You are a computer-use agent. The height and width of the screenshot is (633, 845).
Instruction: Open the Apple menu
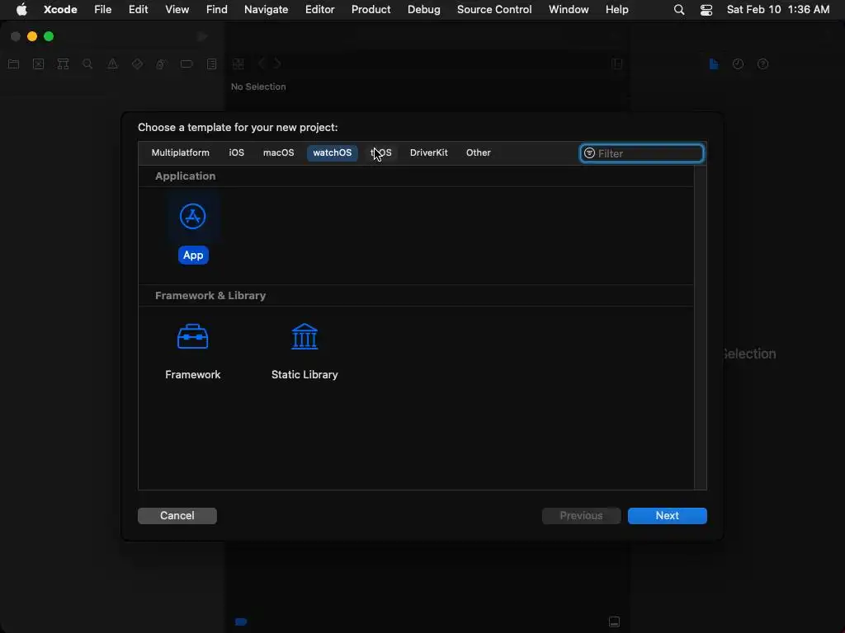21,10
